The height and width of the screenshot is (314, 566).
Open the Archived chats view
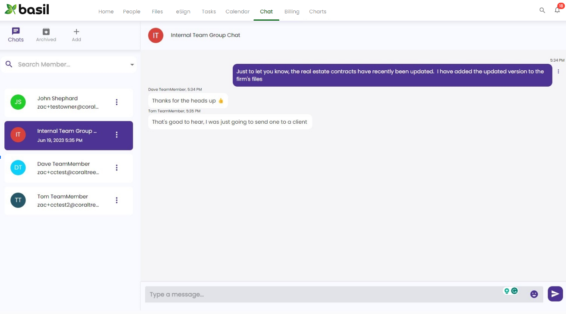(x=46, y=35)
